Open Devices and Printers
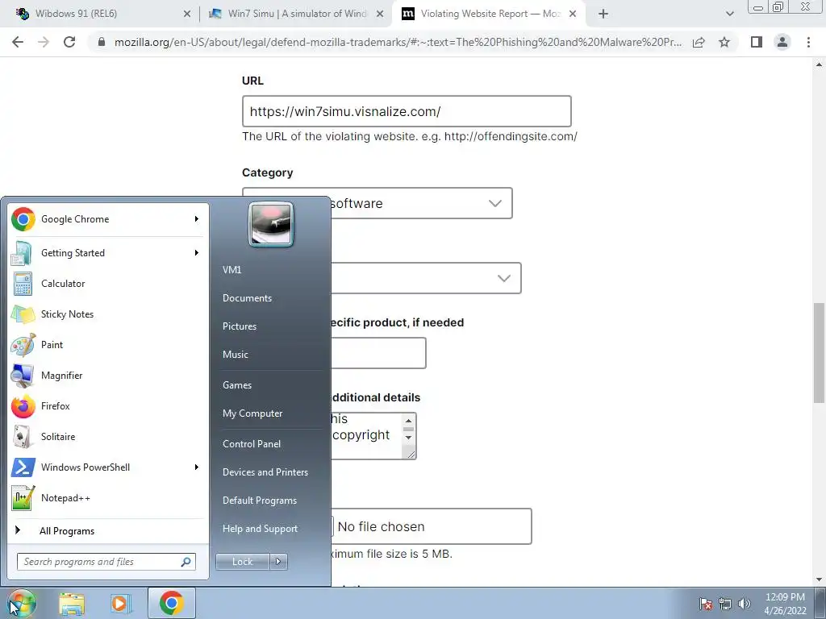826x619 pixels. (x=265, y=472)
